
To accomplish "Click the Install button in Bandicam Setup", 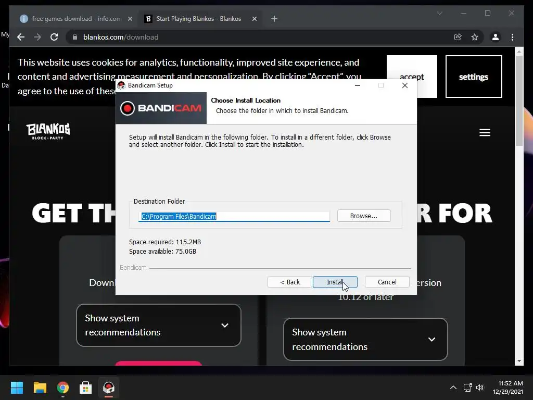I will click(335, 282).
